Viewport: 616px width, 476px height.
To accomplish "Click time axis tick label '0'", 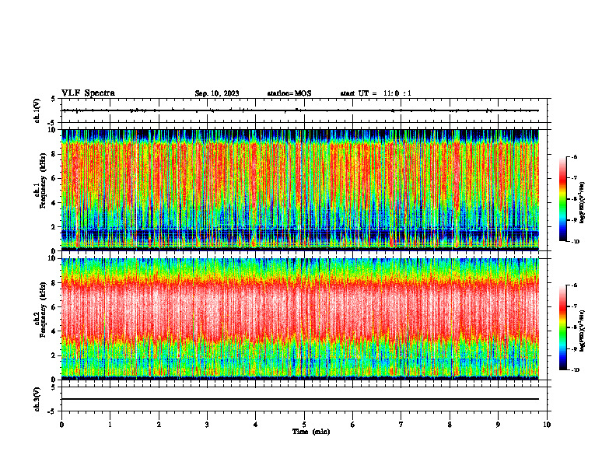I will (x=61, y=425).
